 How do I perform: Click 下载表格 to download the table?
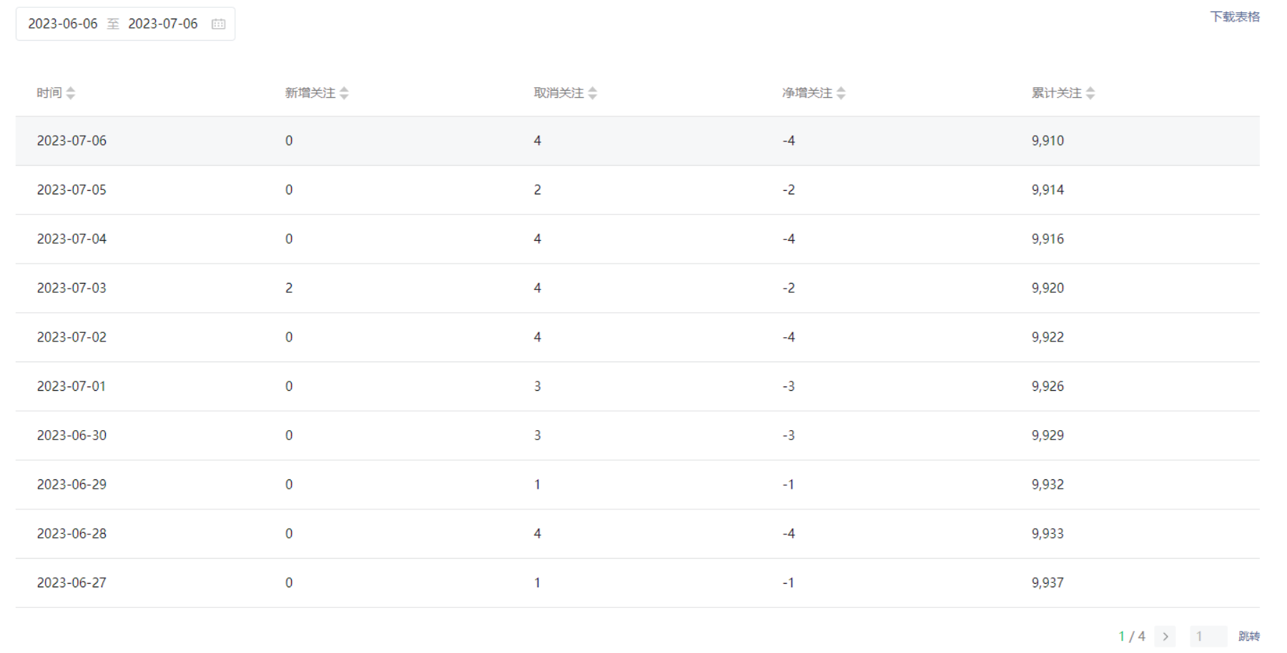click(1235, 16)
